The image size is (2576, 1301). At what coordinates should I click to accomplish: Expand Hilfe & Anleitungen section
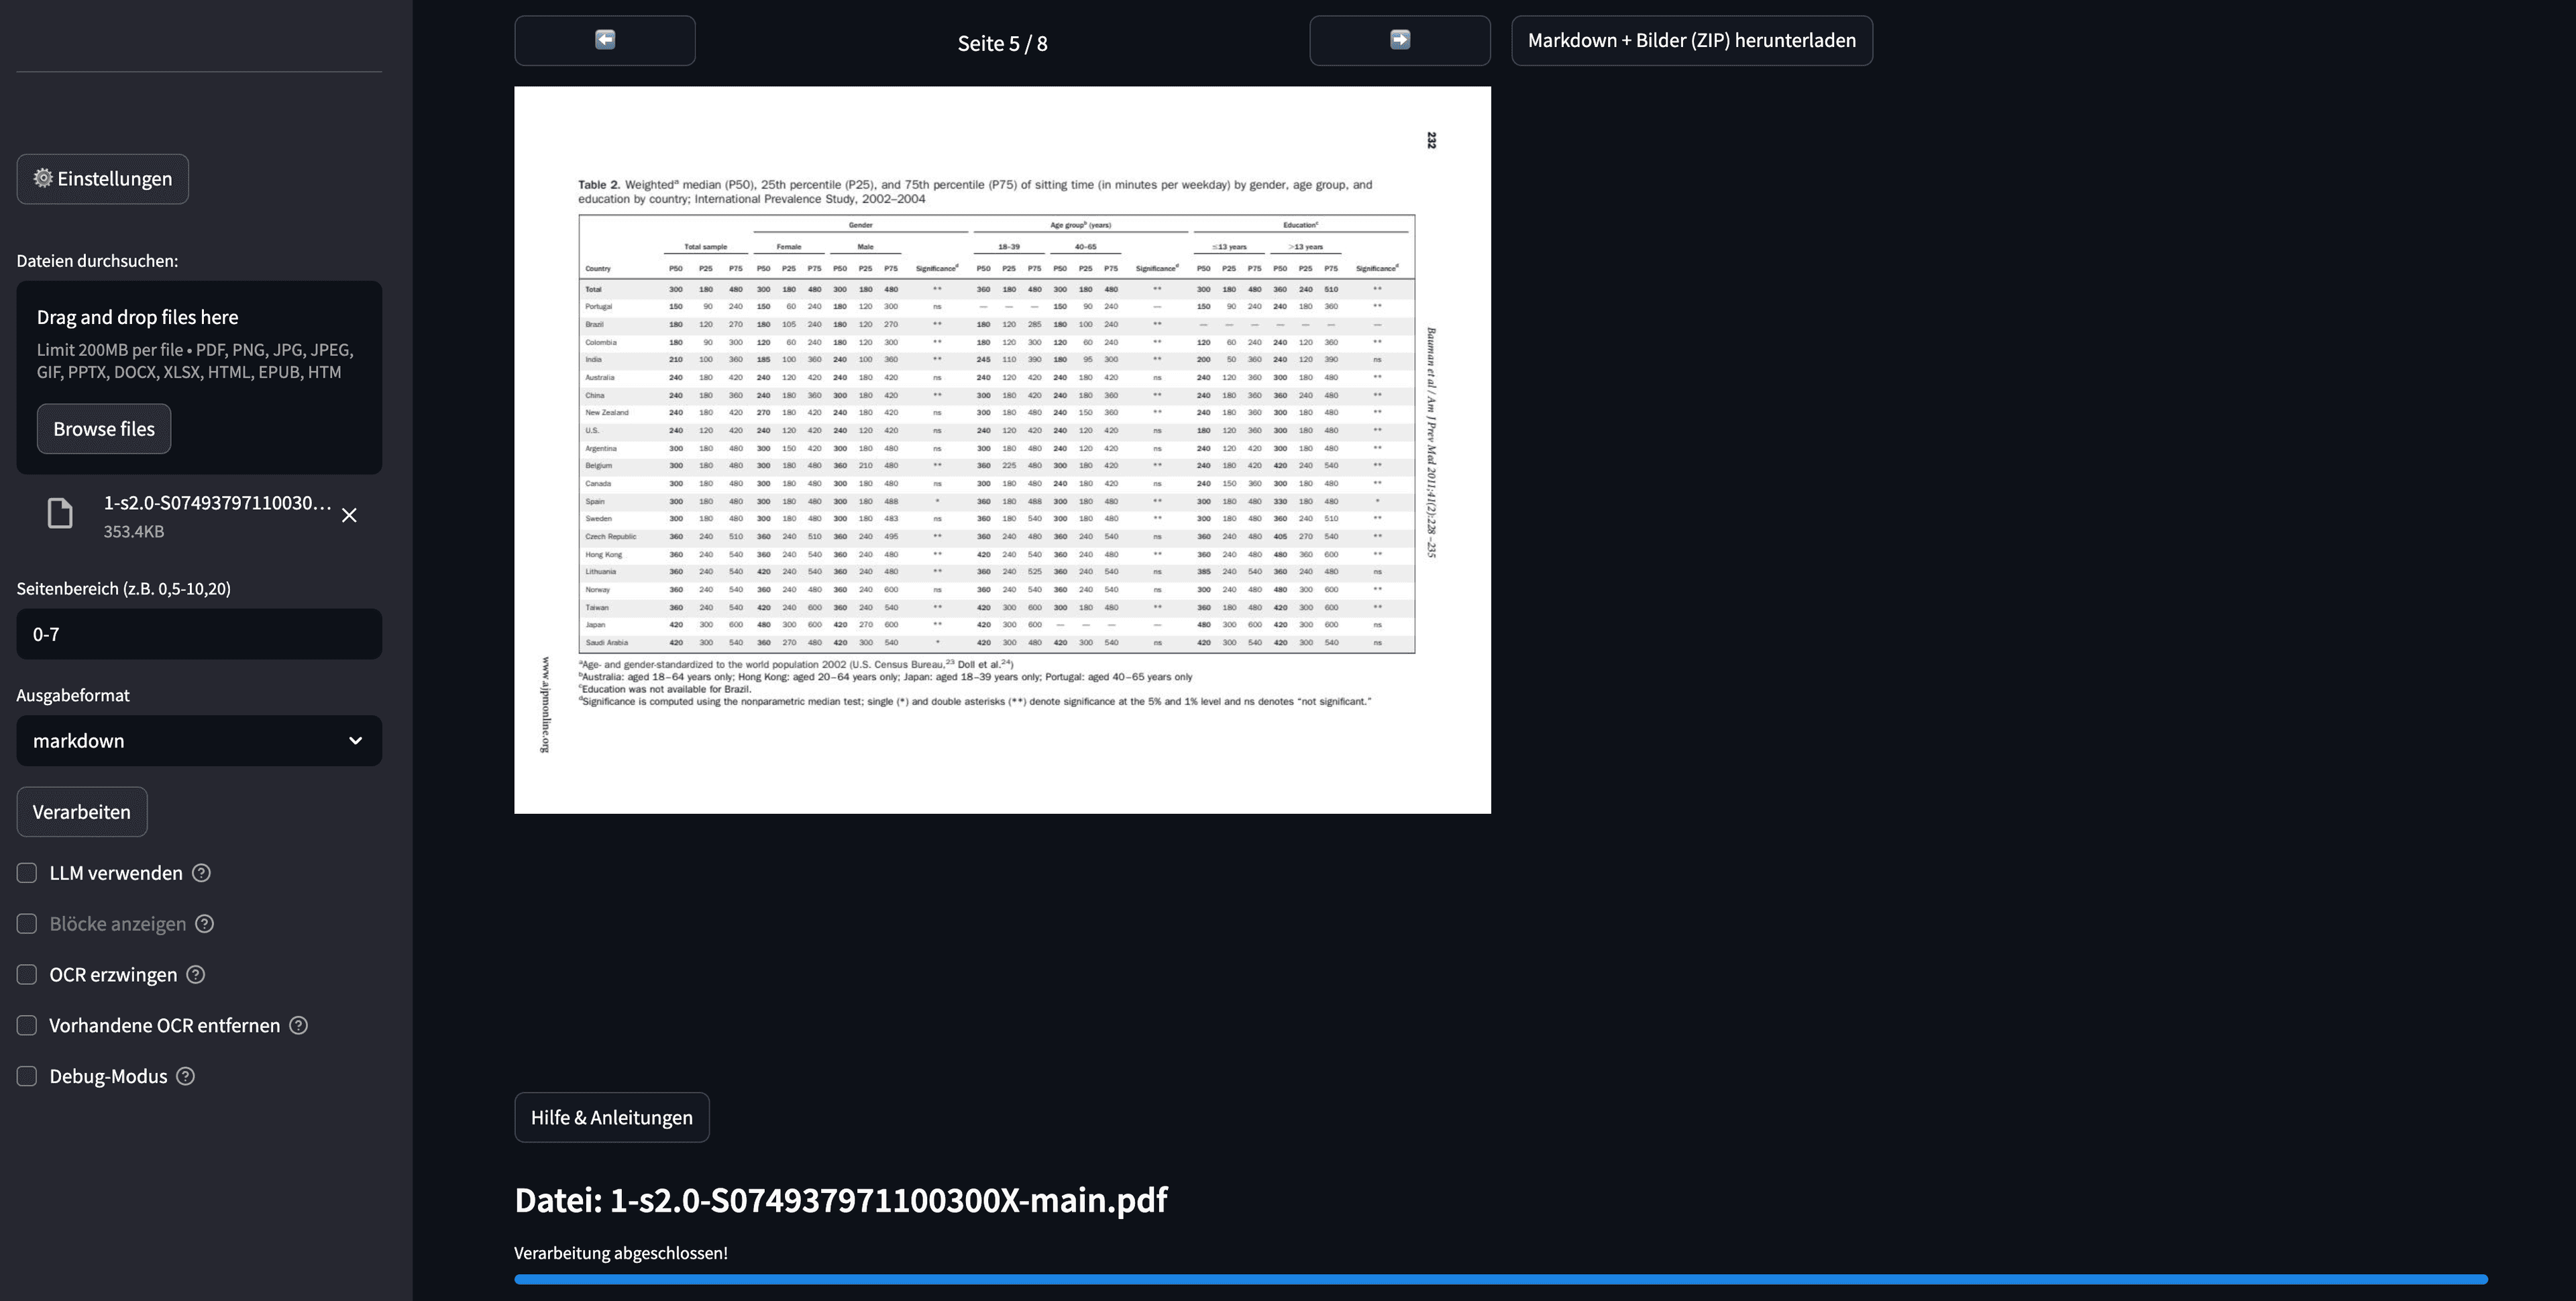pos(611,1118)
